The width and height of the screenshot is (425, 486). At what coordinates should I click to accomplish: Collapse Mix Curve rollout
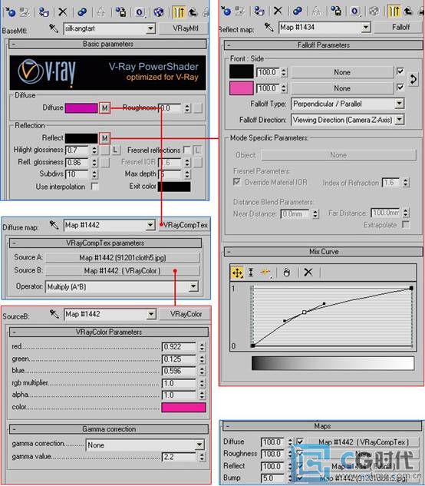point(323,252)
